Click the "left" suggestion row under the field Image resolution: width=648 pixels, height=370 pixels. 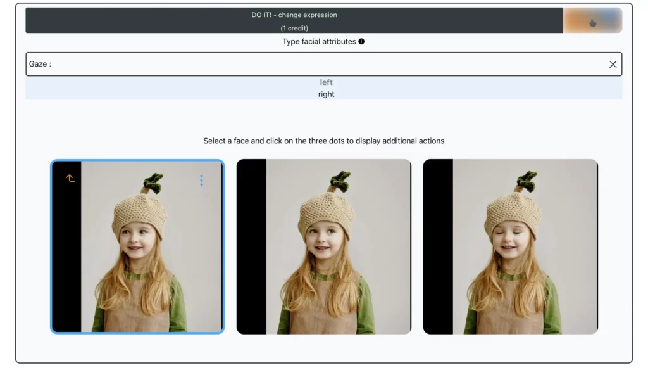coord(326,82)
